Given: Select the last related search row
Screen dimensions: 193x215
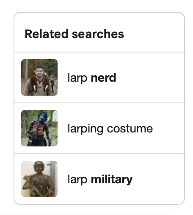Looking at the screenshot, I should click(x=99, y=179).
